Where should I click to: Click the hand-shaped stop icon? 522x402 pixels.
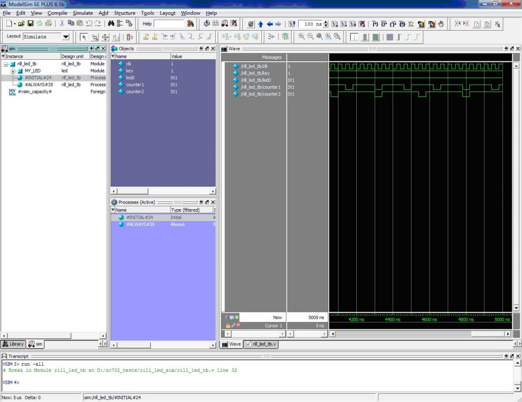(x=441, y=24)
